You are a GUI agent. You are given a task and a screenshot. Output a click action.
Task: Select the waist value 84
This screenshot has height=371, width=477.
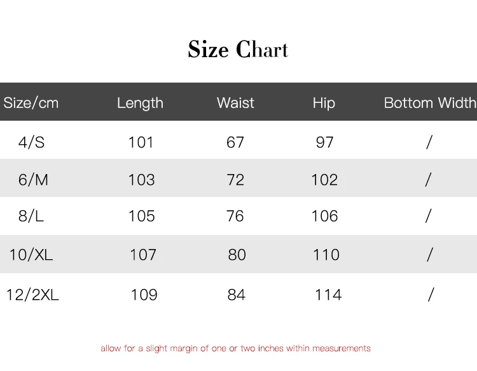(237, 295)
